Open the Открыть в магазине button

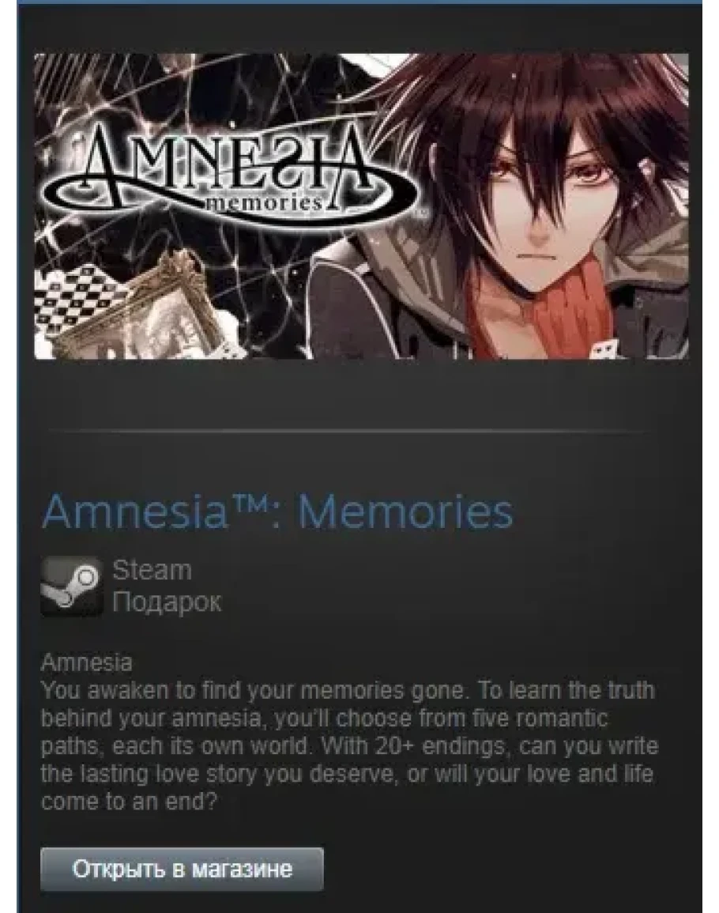click(x=182, y=869)
